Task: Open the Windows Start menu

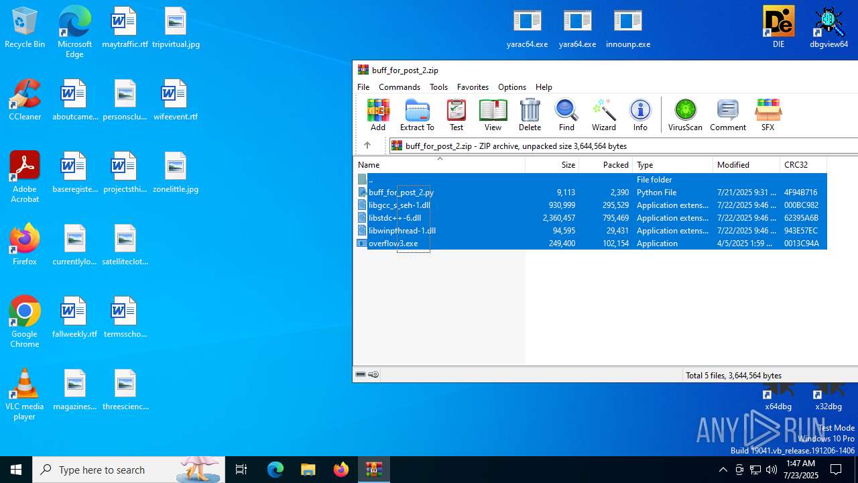Action: click(16, 470)
